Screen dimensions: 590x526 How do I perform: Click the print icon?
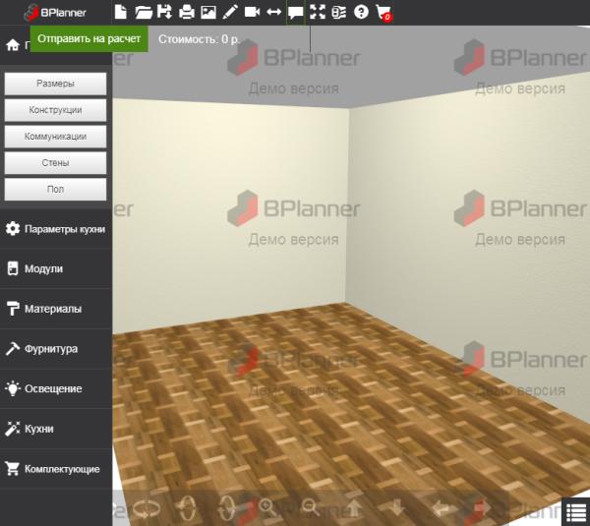[186, 13]
